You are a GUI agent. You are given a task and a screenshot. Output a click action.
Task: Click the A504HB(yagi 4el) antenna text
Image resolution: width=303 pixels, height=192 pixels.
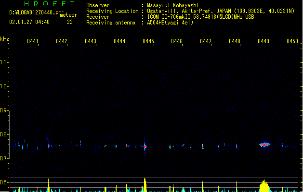pos(170,23)
